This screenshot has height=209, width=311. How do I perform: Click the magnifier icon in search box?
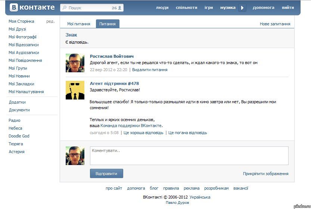64,8
